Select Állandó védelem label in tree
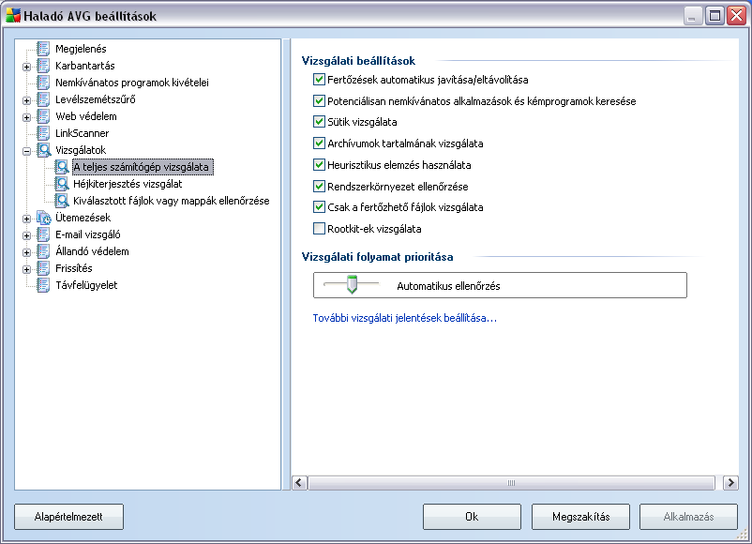This screenshot has height=544, width=752. [92, 251]
